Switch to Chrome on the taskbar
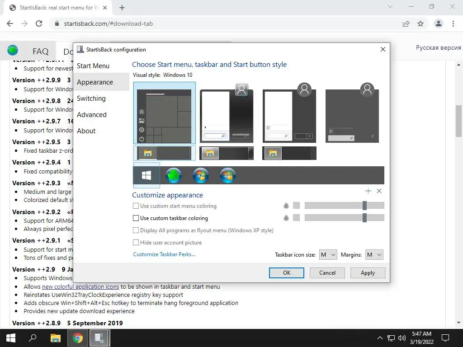The height and width of the screenshot is (347, 463). (x=78, y=338)
